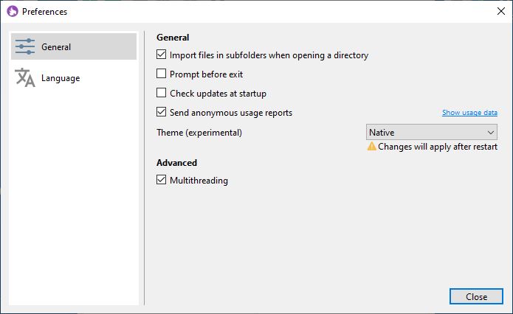Click the Advanced section heading
Image resolution: width=513 pixels, height=314 pixels.
point(176,163)
